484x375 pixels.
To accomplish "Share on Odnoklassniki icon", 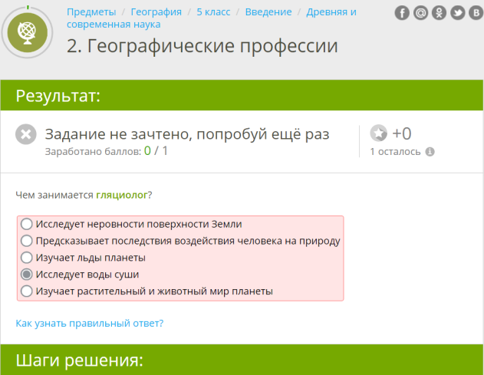I will point(439,13).
